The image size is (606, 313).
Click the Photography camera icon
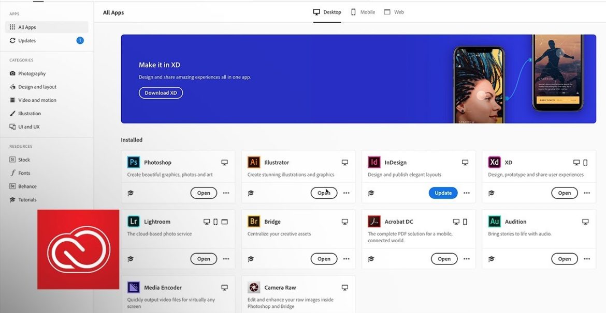(x=12, y=73)
